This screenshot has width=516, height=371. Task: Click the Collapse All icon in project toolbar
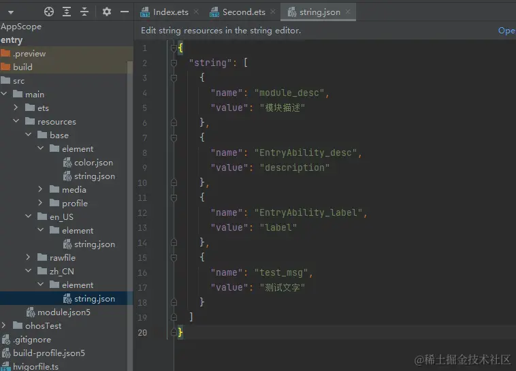tap(84, 12)
